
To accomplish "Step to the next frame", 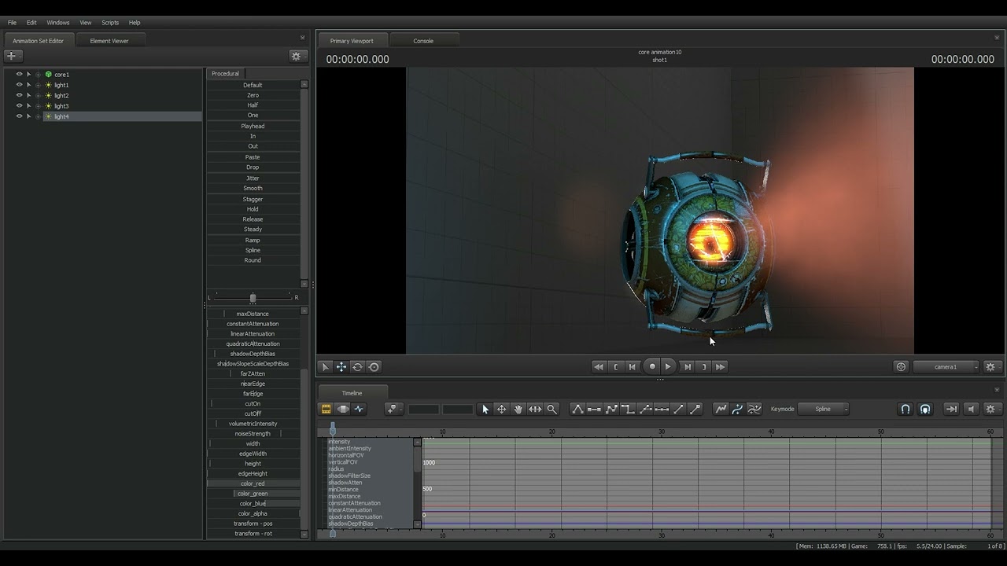I will click(687, 366).
